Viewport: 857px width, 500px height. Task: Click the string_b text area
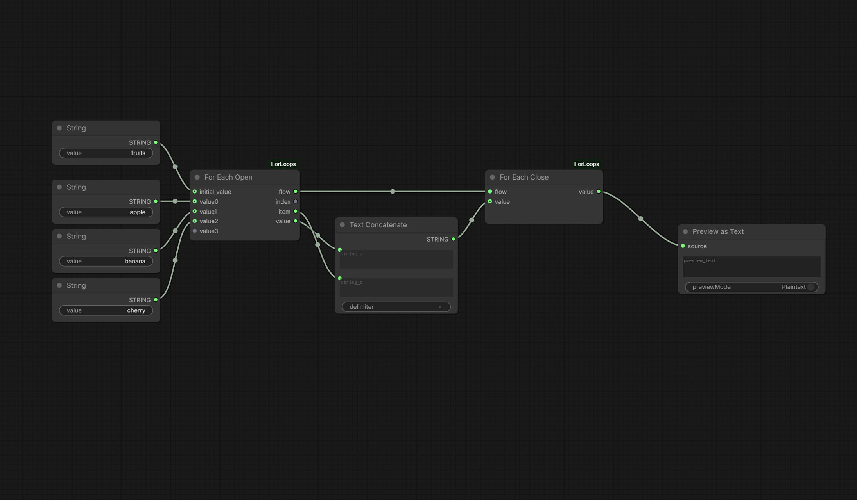click(x=396, y=287)
